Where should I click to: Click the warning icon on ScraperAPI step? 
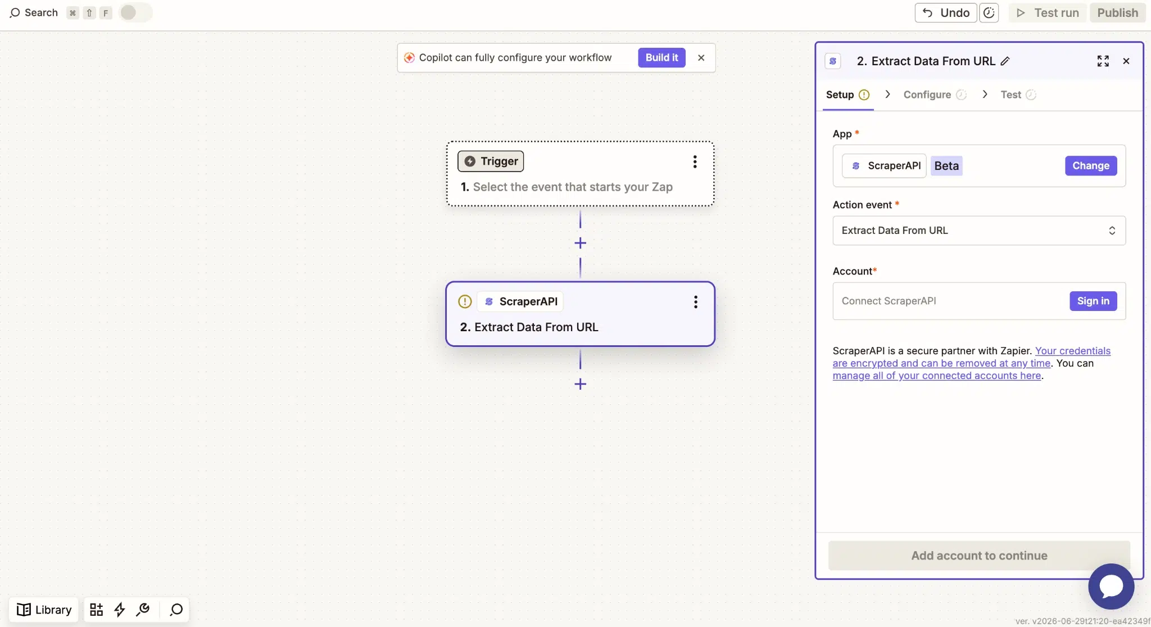465,301
